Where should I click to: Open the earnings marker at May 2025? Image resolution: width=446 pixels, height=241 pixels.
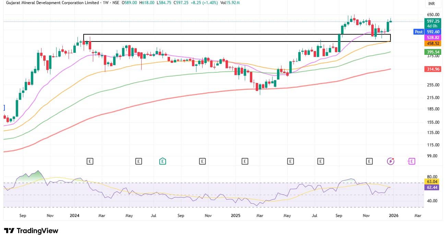tap(291, 161)
